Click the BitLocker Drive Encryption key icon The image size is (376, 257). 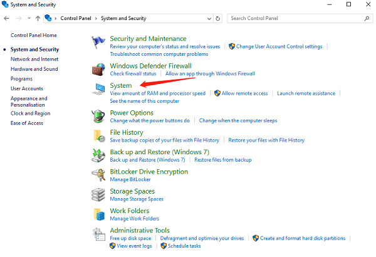click(98, 175)
